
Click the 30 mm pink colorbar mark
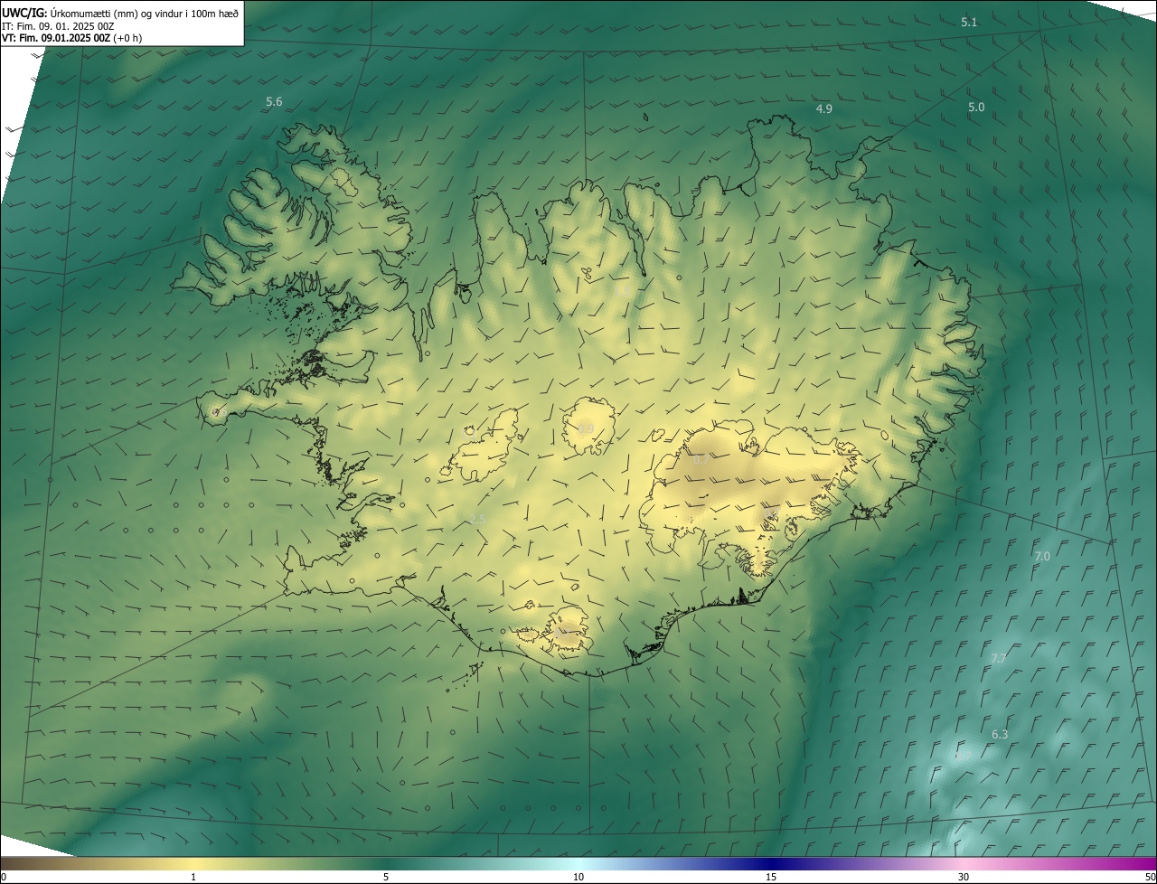(964, 877)
